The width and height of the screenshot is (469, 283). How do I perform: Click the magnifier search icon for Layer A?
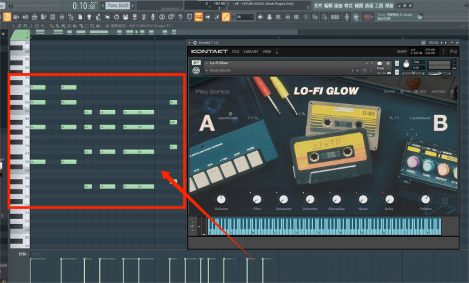257,118
